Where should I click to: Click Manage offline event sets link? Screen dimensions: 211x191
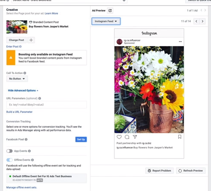[22, 188]
